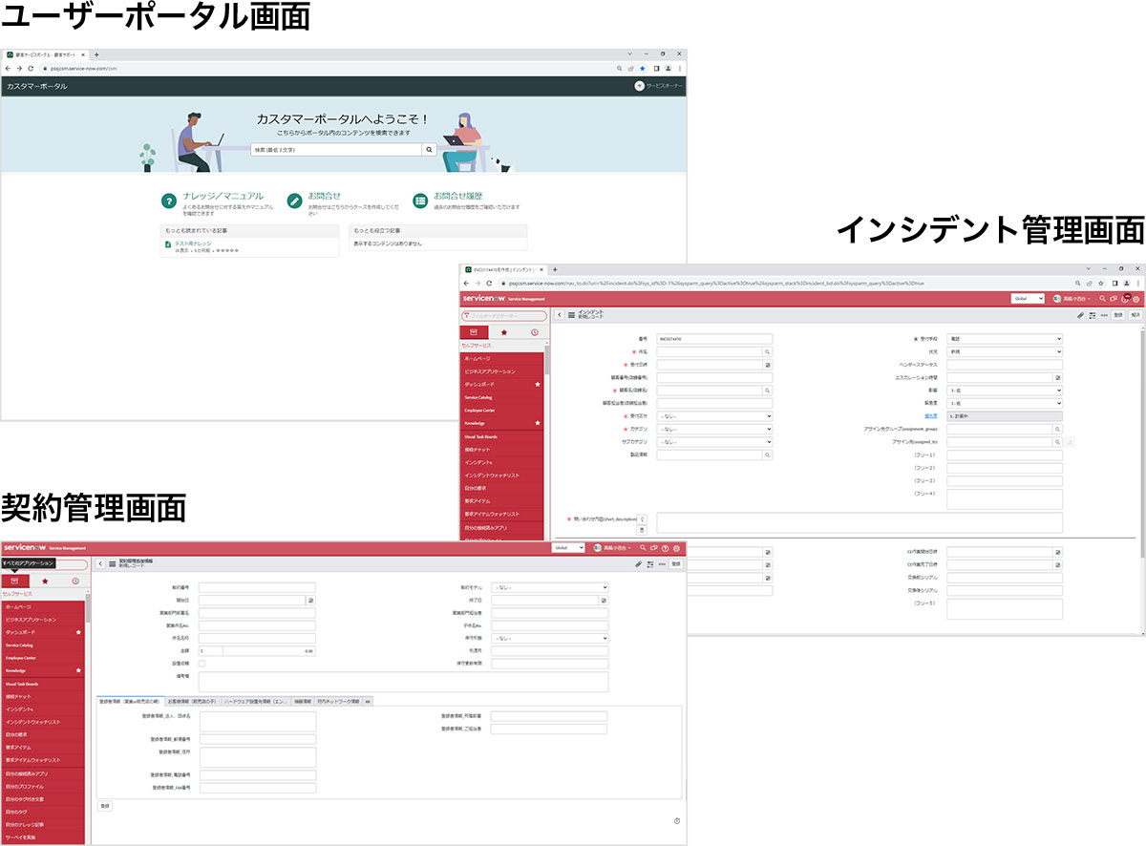Open the サブカテゴリ dropdown in incident form
This screenshot has height=846, width=1146.
tap(714, 442)
